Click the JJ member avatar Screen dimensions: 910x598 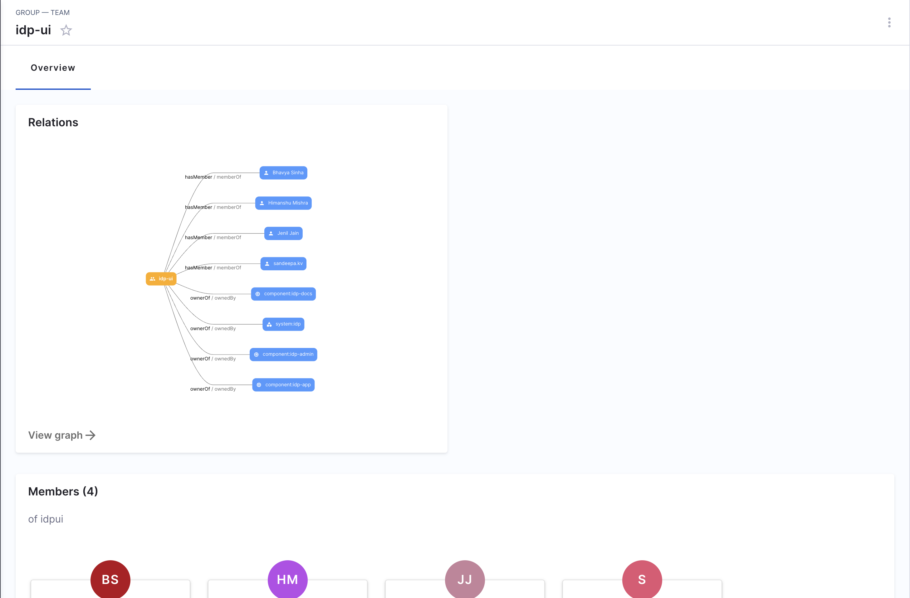465,579
